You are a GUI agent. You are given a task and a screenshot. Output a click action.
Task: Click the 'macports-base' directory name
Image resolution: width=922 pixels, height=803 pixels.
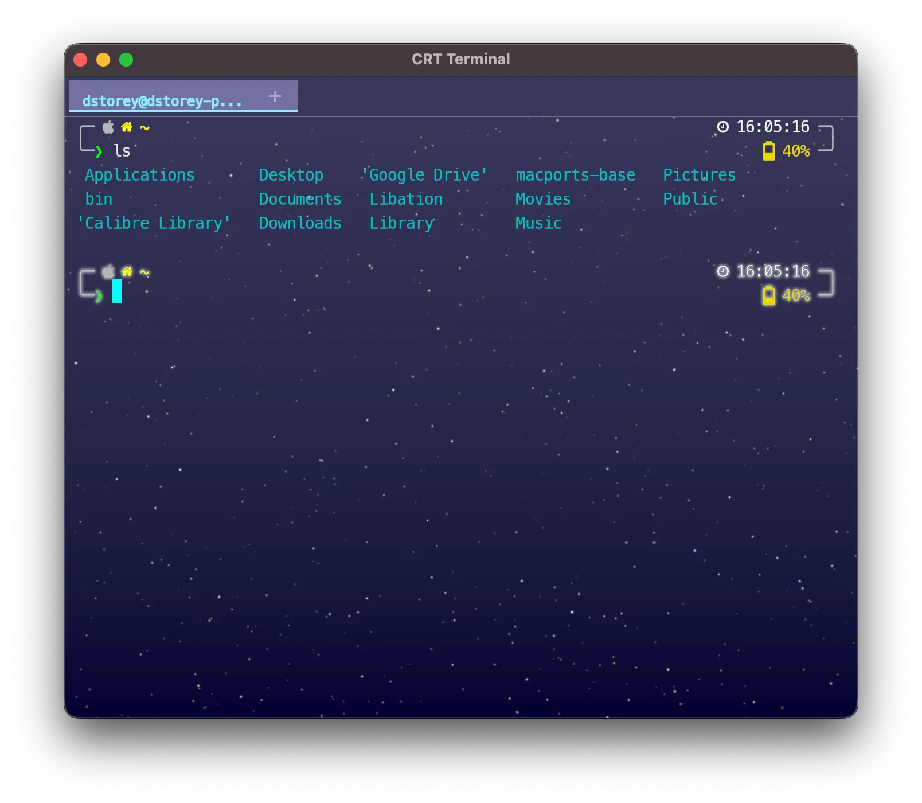coord(576,175)
